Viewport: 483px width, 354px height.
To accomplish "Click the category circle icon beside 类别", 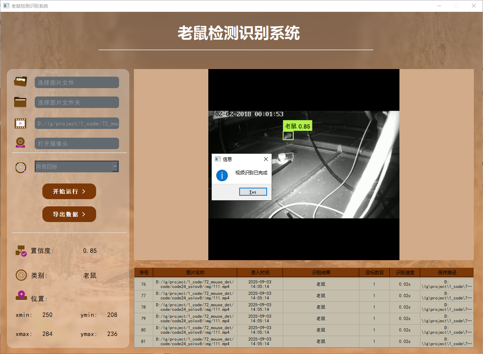I will coord(21,275).
